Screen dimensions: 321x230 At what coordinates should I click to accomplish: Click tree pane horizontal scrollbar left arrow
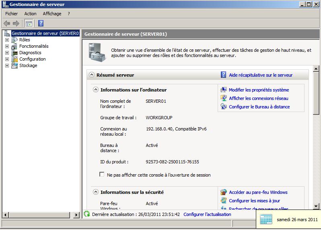pos(5,215)
